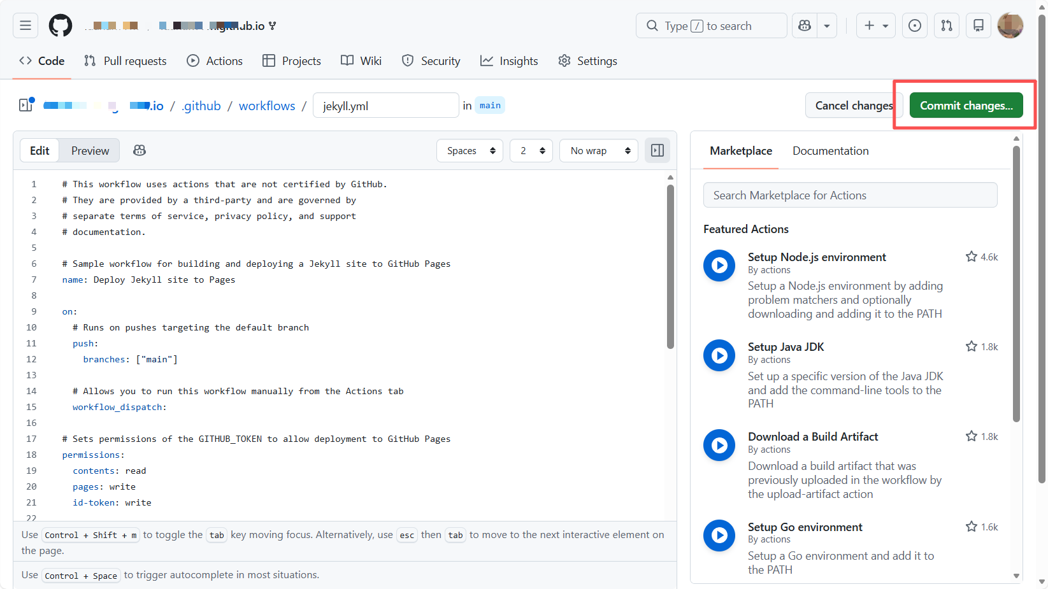Click the Copilot icon beside Preview
The image size is (1048, 589).
(x=140, y=150)
